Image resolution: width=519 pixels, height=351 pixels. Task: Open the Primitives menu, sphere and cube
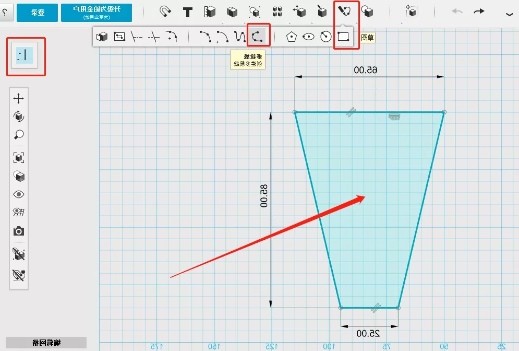[x=367, y=11]
